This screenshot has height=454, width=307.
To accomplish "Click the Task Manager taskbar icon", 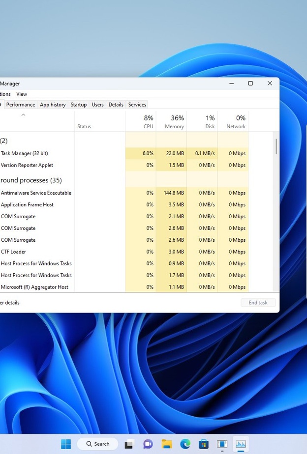I will click(241, 444).
